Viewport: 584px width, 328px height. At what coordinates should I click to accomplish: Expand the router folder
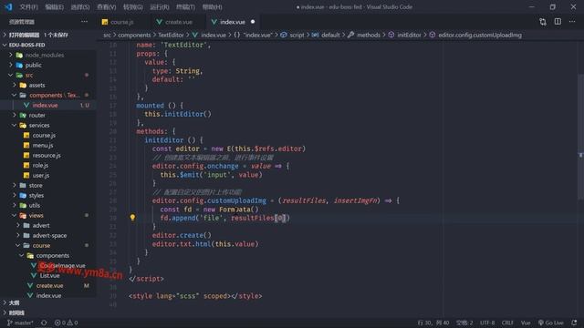[x=48, y=116]
